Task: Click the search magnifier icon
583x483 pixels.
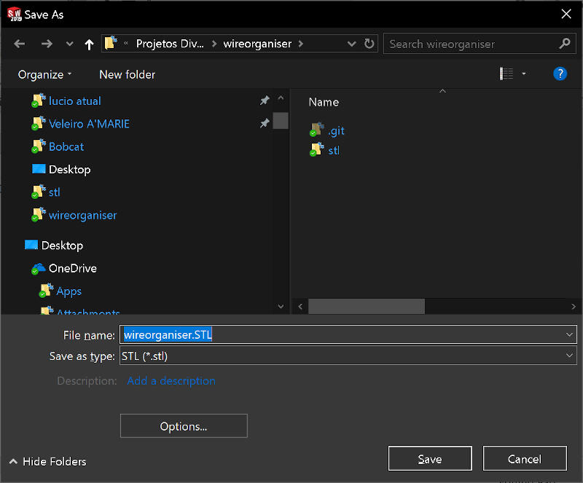Action: click(564, 44)
